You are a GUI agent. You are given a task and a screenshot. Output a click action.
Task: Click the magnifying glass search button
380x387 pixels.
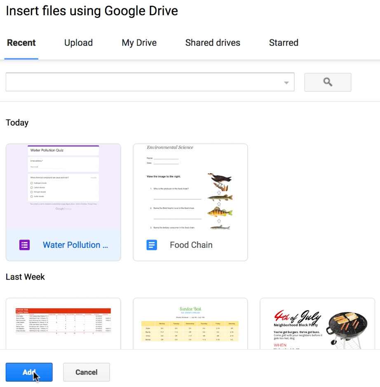coord(328,82)
